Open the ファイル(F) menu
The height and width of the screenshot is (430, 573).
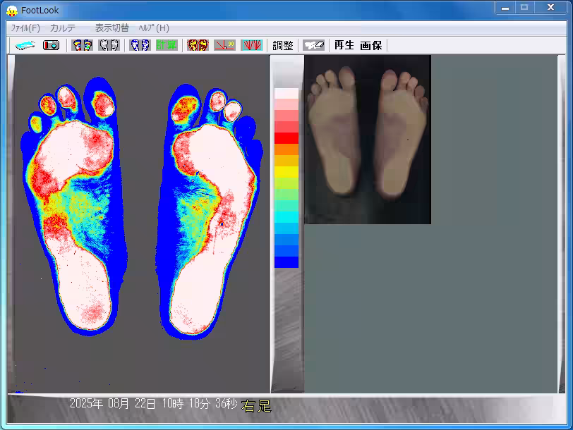point(25,28)
